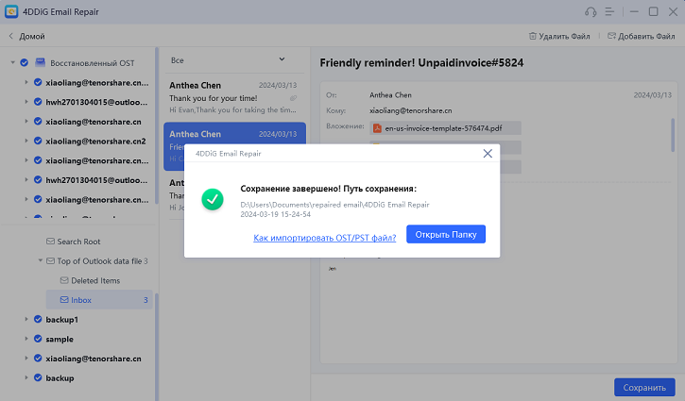The height and width of the screenshot is (401, 685).
Task: Click the Сохранить button
Action: (x=644, y=388)
